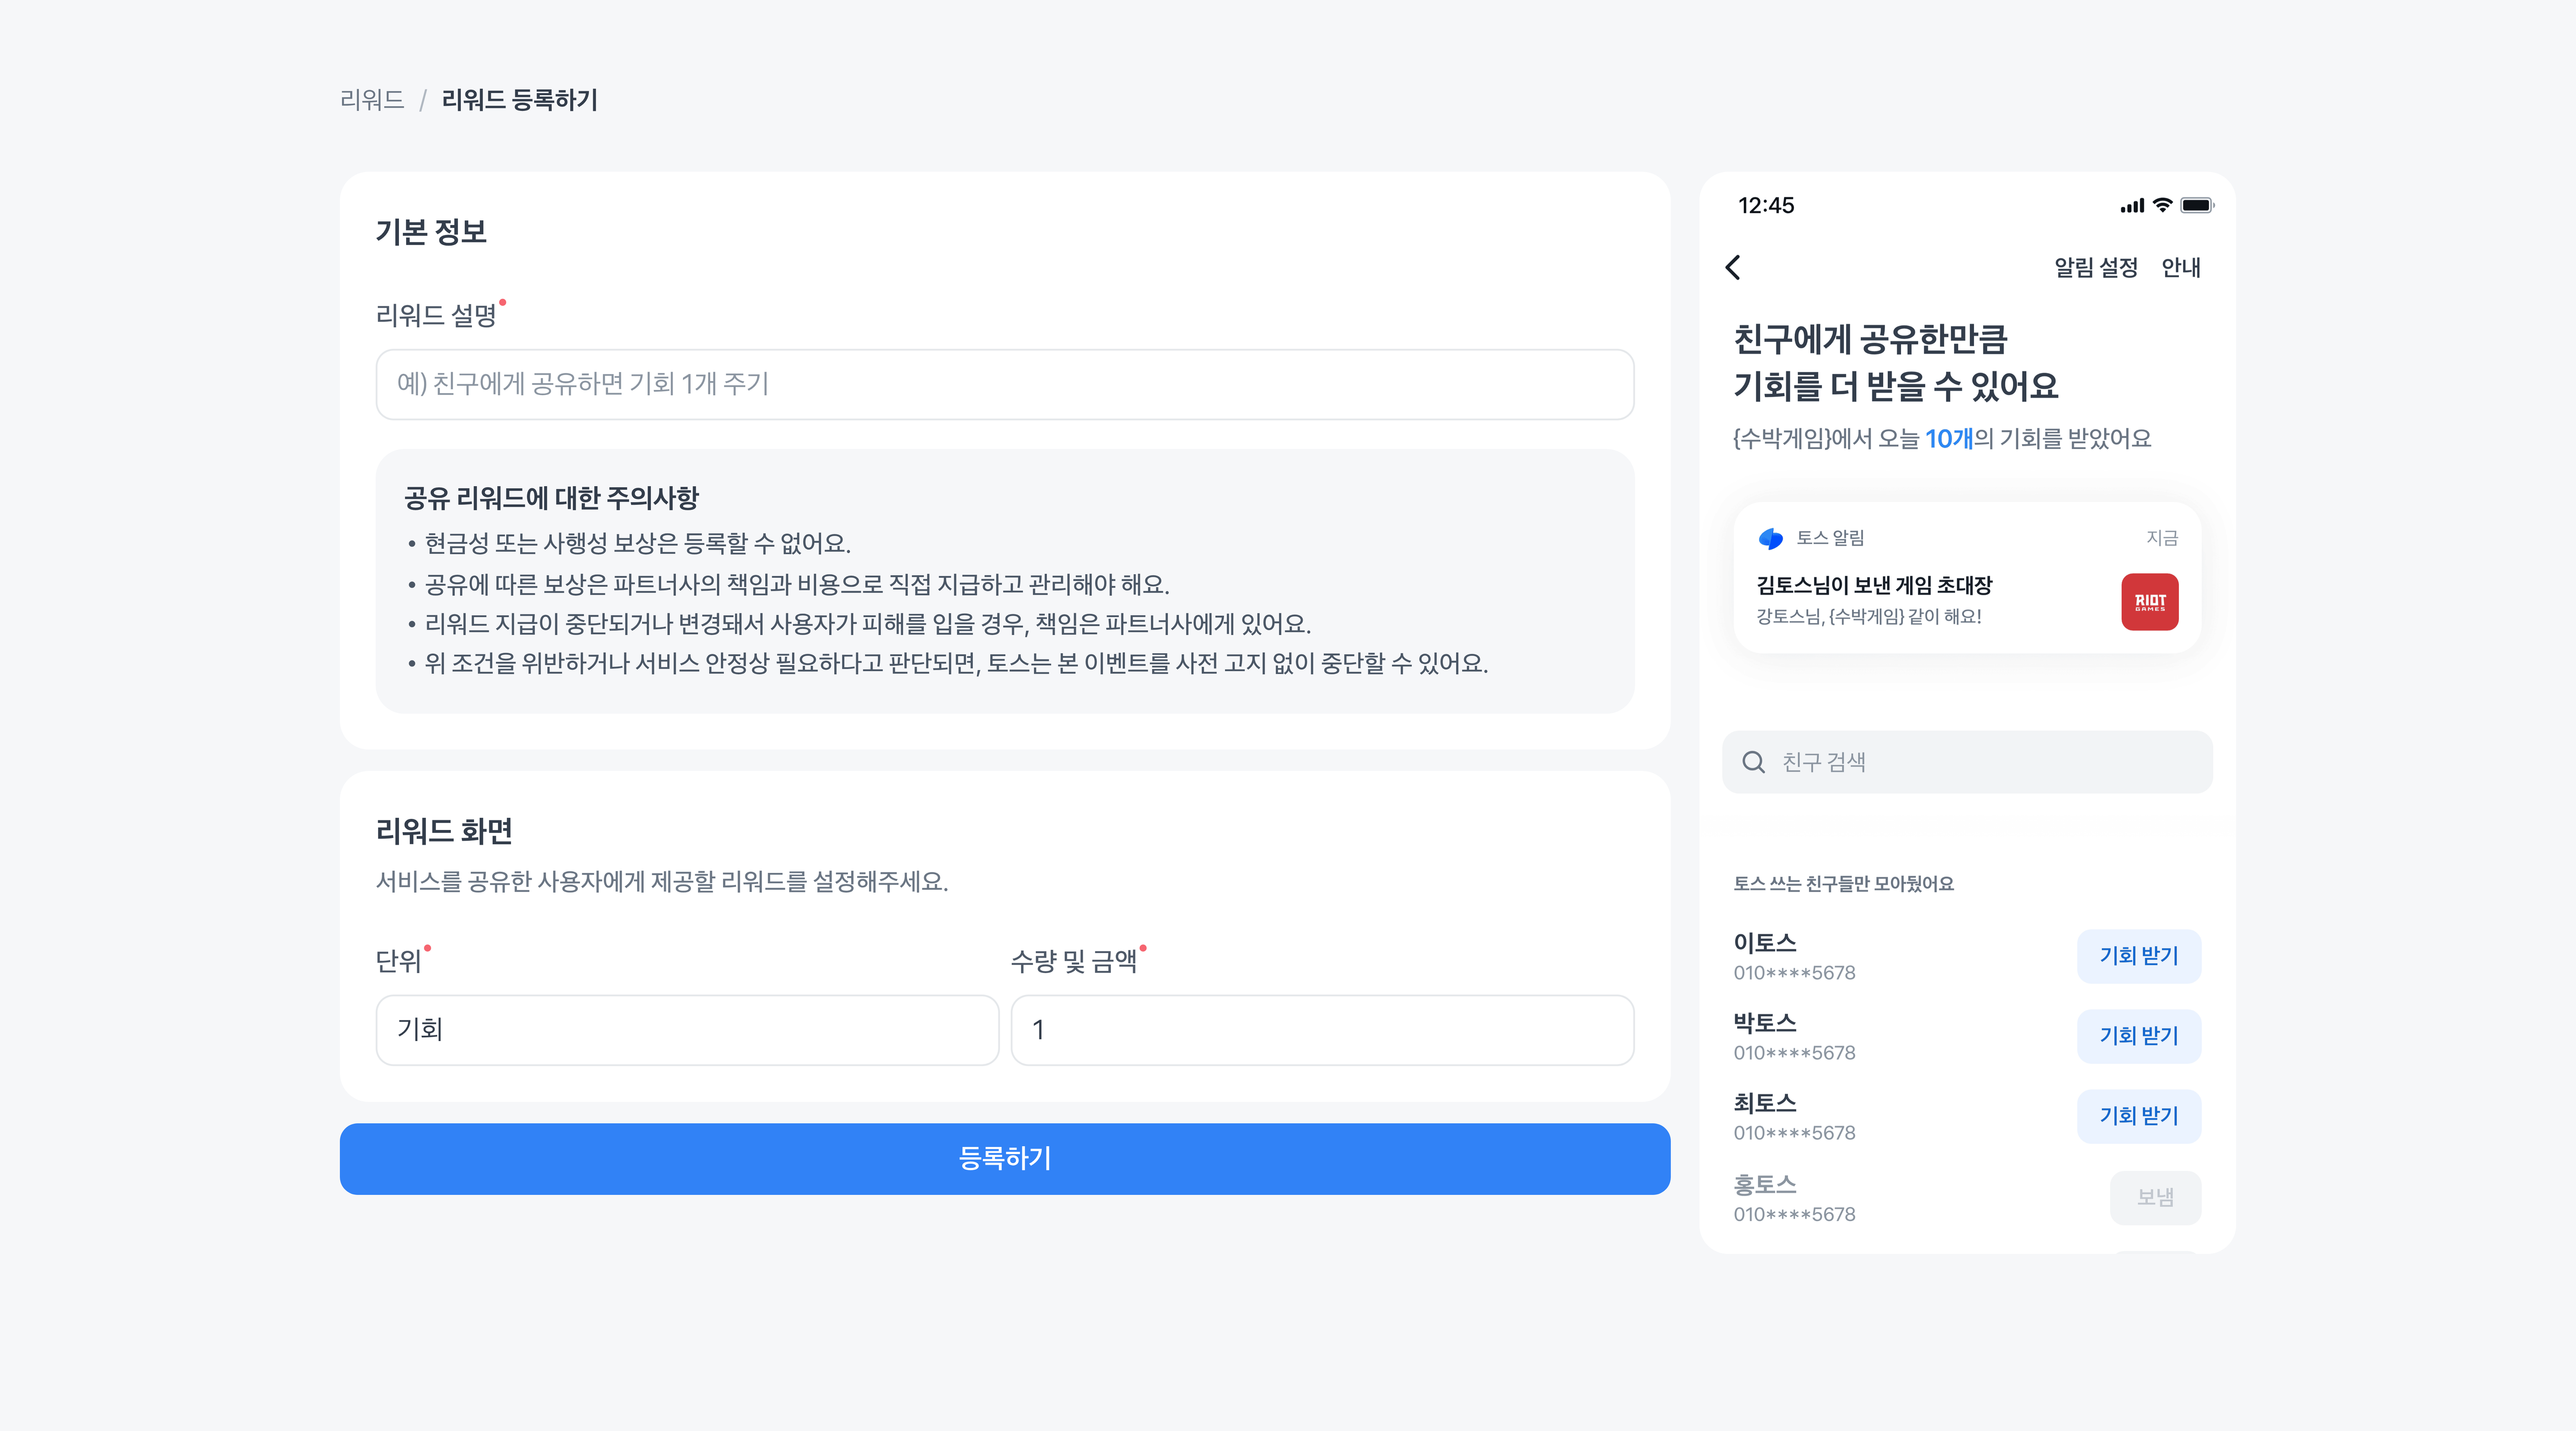Screen dimensions: 2576x1431
Task: Click the magnifier icon in friend search
Action: click(x=1753, y=762)
